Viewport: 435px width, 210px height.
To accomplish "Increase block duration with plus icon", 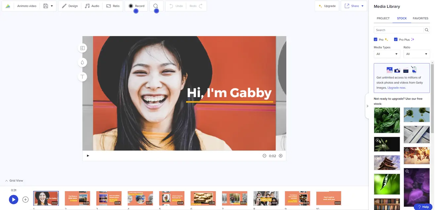I will (x=281, y=156).
